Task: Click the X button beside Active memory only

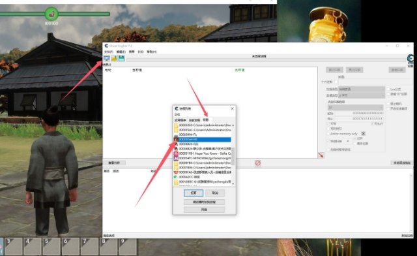Action: (364, 133)
